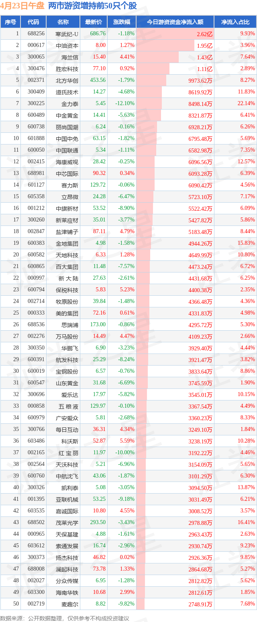Click stock name 扬杰科技

67,557
